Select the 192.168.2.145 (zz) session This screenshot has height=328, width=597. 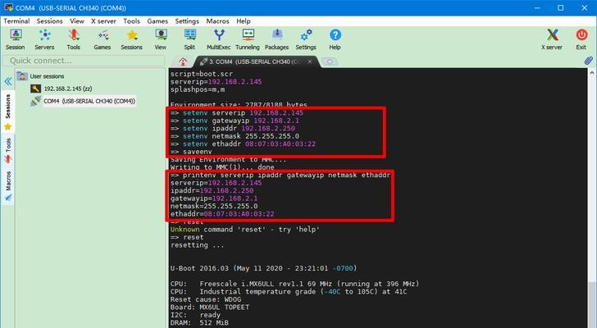[x=68, y=89]
